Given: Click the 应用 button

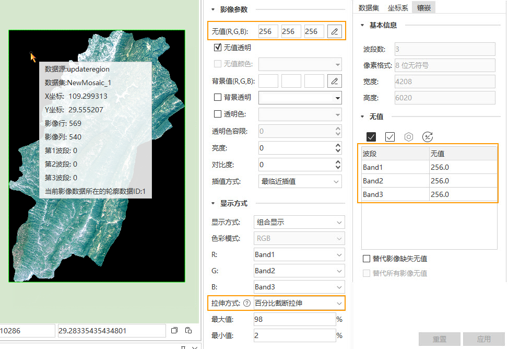Looking at the screenshot, I should click(x=483, y=339).
